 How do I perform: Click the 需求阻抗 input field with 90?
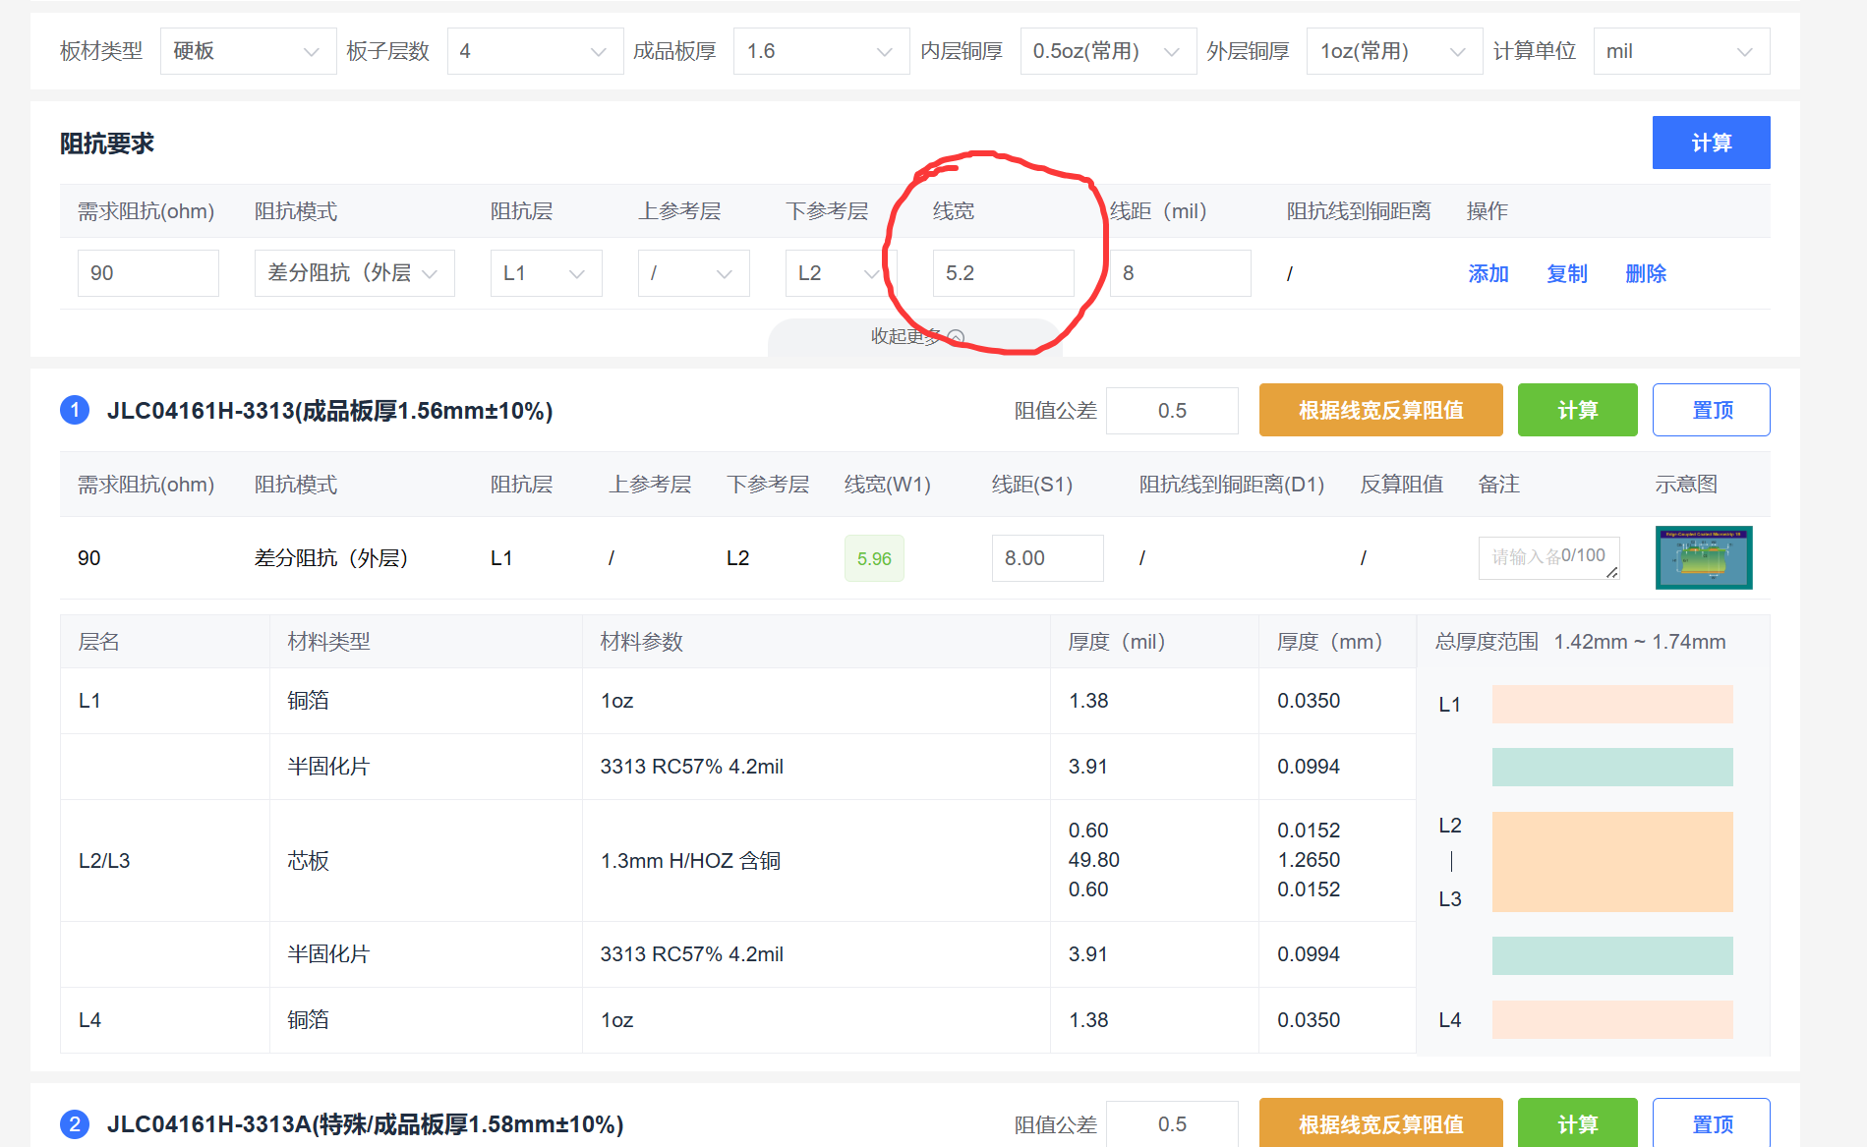(x=147, y=273)
